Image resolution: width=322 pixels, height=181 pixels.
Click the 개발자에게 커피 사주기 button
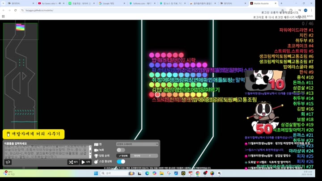point(34,134)
